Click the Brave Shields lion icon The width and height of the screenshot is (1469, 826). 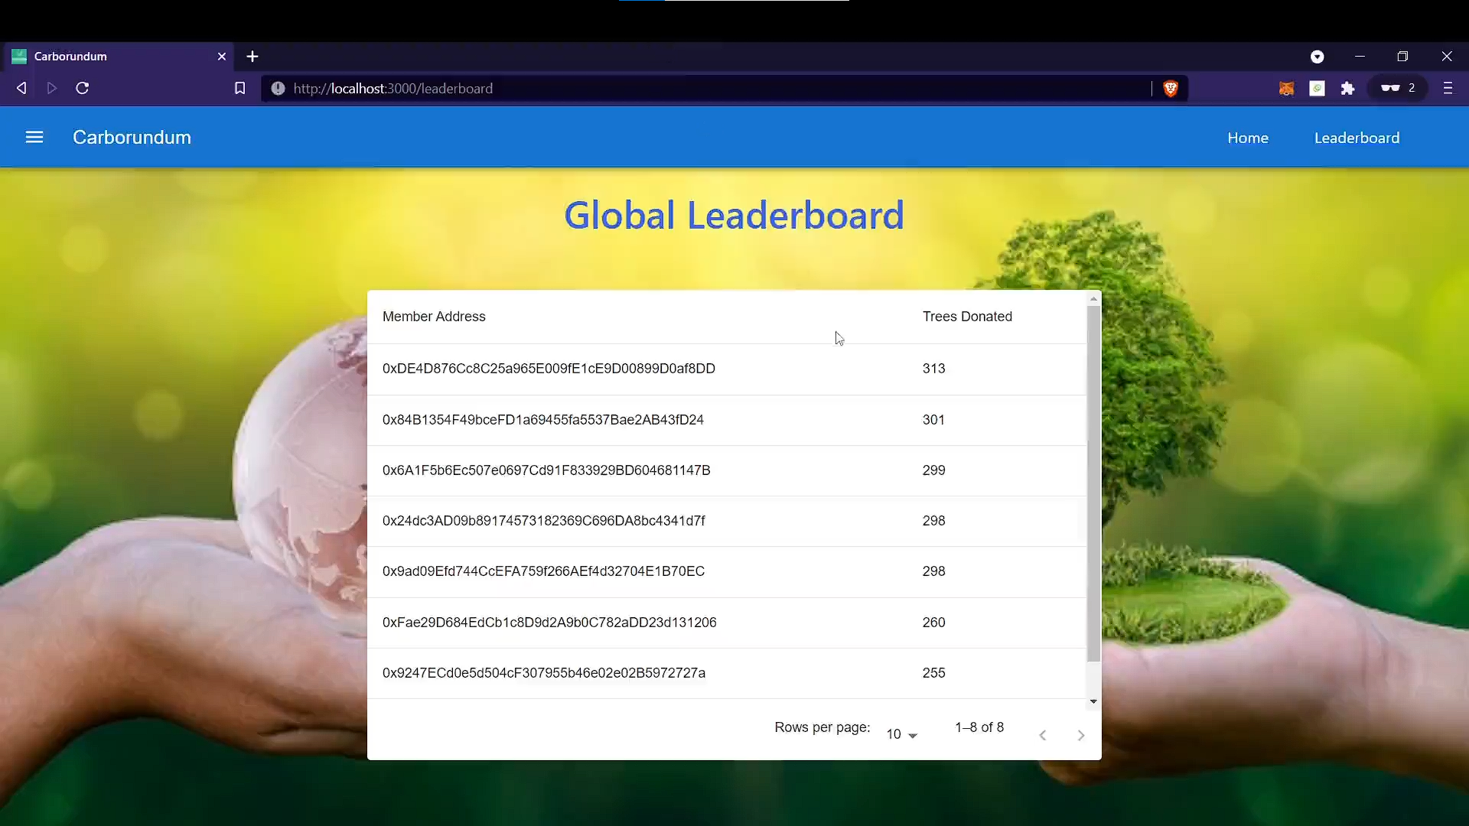[1170, 89]
